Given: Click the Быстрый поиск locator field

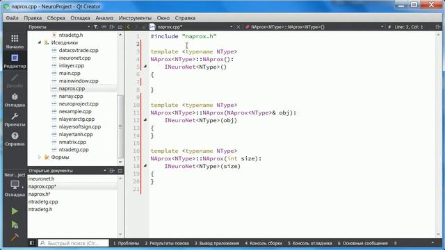Looking at the screenshot, I should [x=74, y=243].
